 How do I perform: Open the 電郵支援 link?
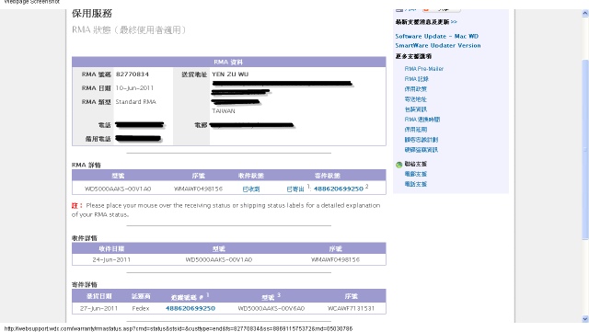click(415, 174)
